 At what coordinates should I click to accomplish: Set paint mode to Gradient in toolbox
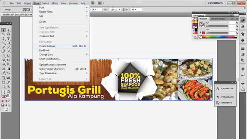(x=6, y=101)
